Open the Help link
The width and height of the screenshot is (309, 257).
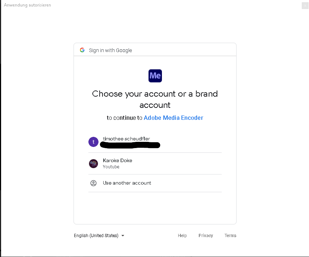coord(182,236)
